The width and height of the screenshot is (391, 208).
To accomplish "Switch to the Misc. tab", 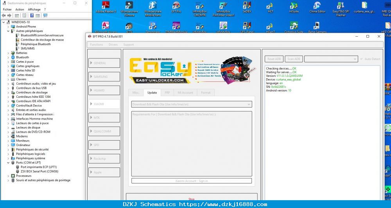I will [x=136, y=92].
